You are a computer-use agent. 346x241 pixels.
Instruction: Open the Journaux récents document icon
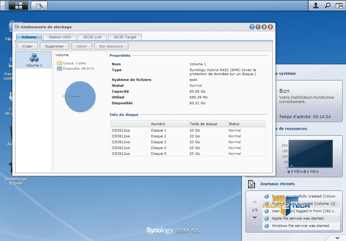[x=251, y=184]
